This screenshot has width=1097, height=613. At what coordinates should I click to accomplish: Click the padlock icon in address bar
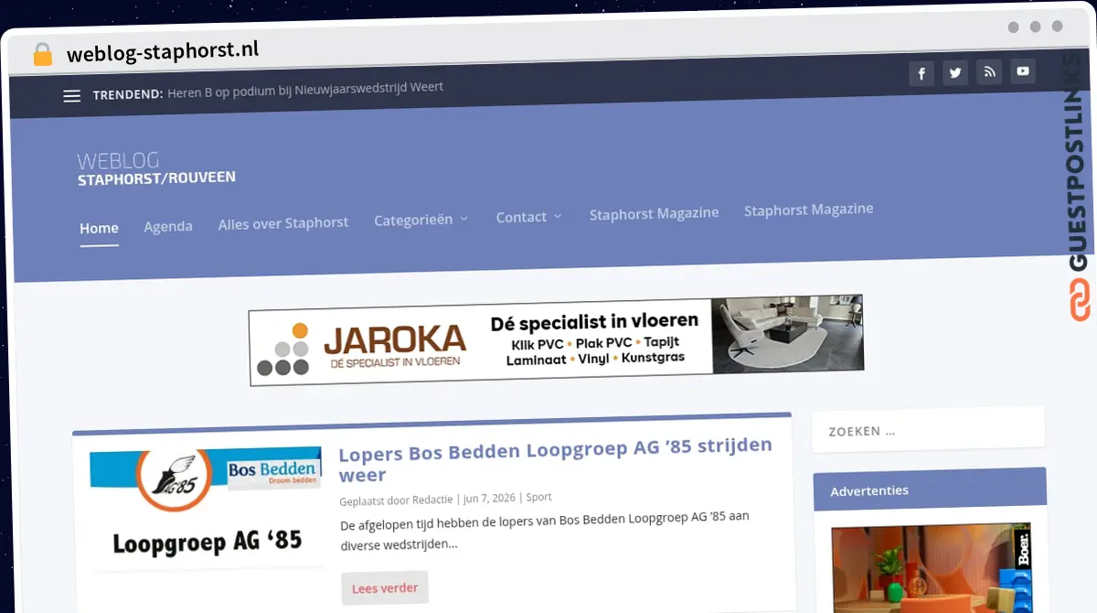tap(42, 55)
